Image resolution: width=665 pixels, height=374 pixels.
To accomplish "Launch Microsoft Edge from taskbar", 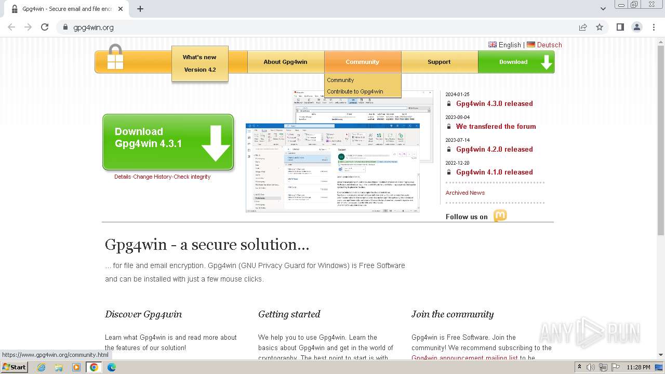I will click(x=112, y=367).
